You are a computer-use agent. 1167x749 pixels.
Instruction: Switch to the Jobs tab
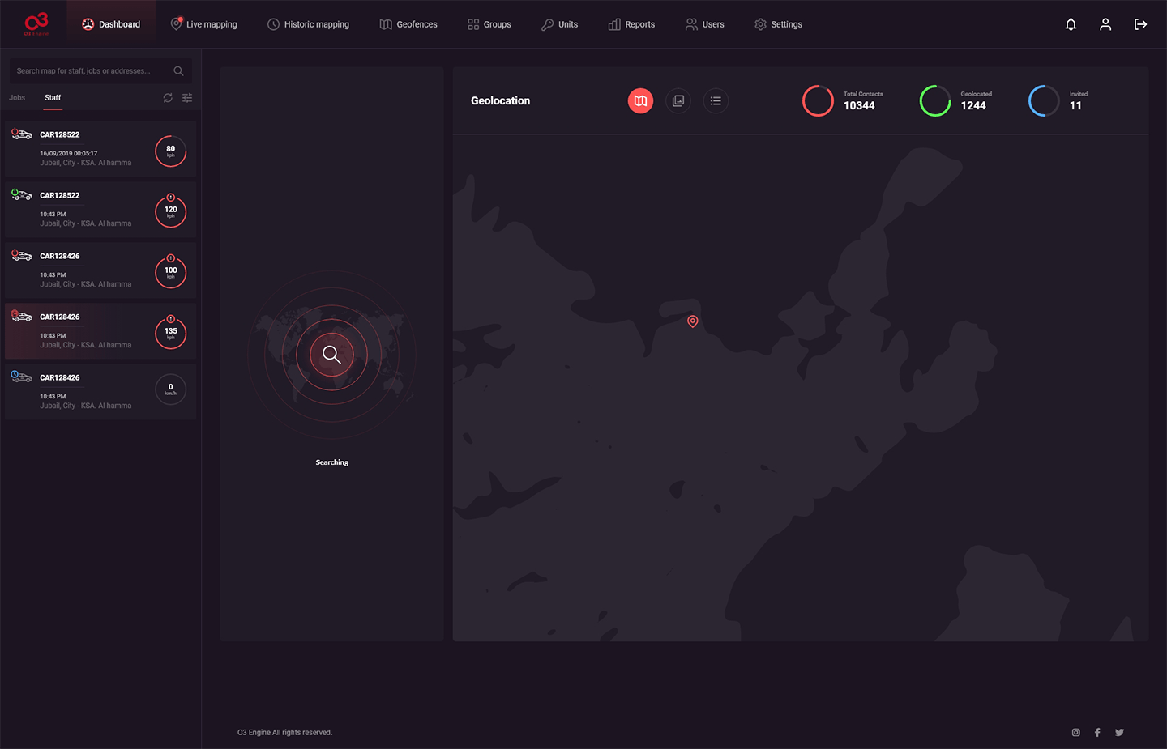pos(17,98)
